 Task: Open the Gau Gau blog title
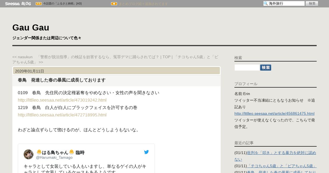point(31,27)
